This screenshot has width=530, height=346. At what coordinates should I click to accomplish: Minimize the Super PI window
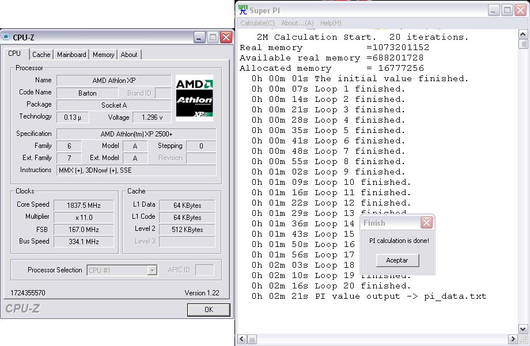[x=494, y=10]
